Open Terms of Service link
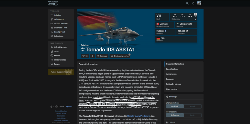Viewport: 250px width, 124px height. point(61,113)
